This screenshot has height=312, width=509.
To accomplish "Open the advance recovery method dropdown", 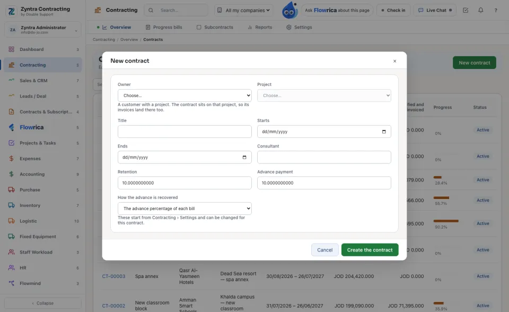I will click(x=185, y=209).
